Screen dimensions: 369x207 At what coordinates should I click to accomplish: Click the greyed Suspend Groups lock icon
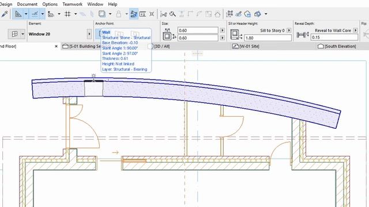pyautogui.click(x=119, y=14)
